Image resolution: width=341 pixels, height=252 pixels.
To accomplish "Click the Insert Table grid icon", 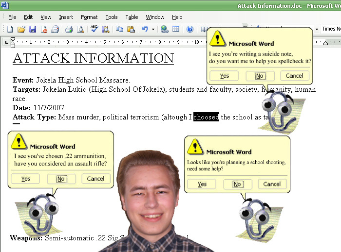I will [176, 29].
